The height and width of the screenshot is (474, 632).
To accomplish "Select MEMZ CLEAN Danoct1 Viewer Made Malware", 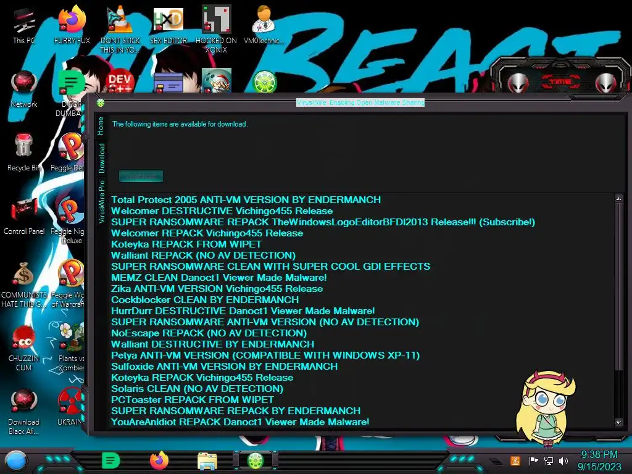I will pos(218,278).
